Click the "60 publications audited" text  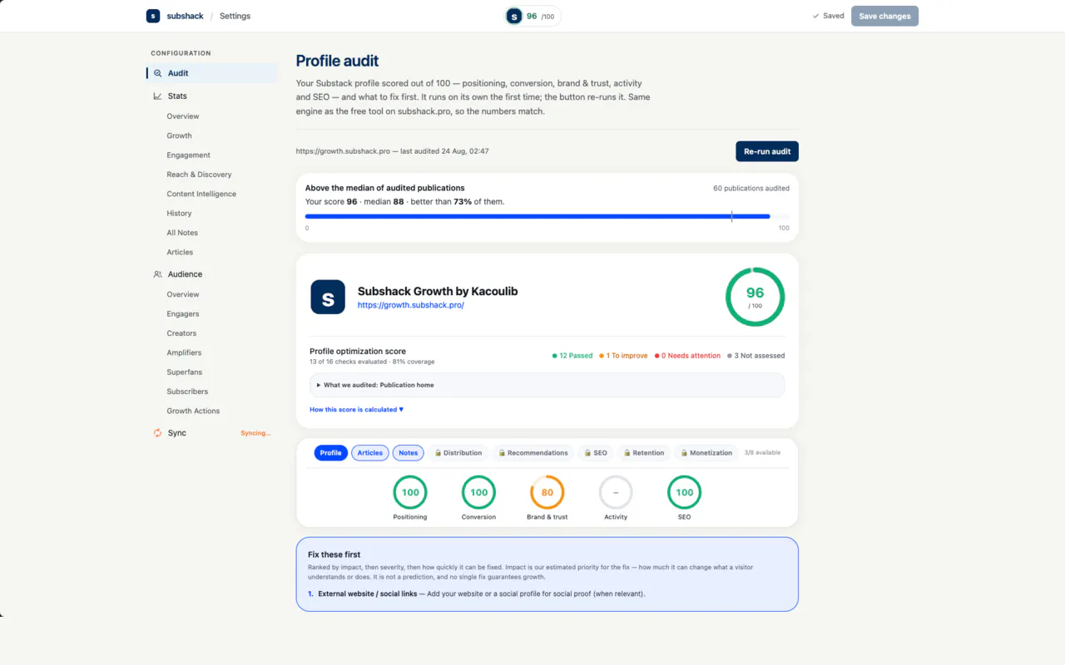click(x=751, y=189)
